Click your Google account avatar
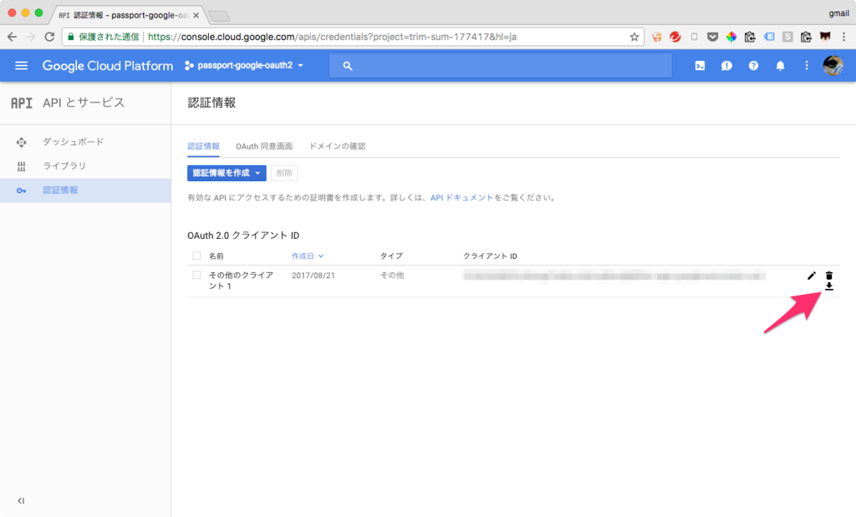The image size is (856, 517). click(x=833, y=65)
